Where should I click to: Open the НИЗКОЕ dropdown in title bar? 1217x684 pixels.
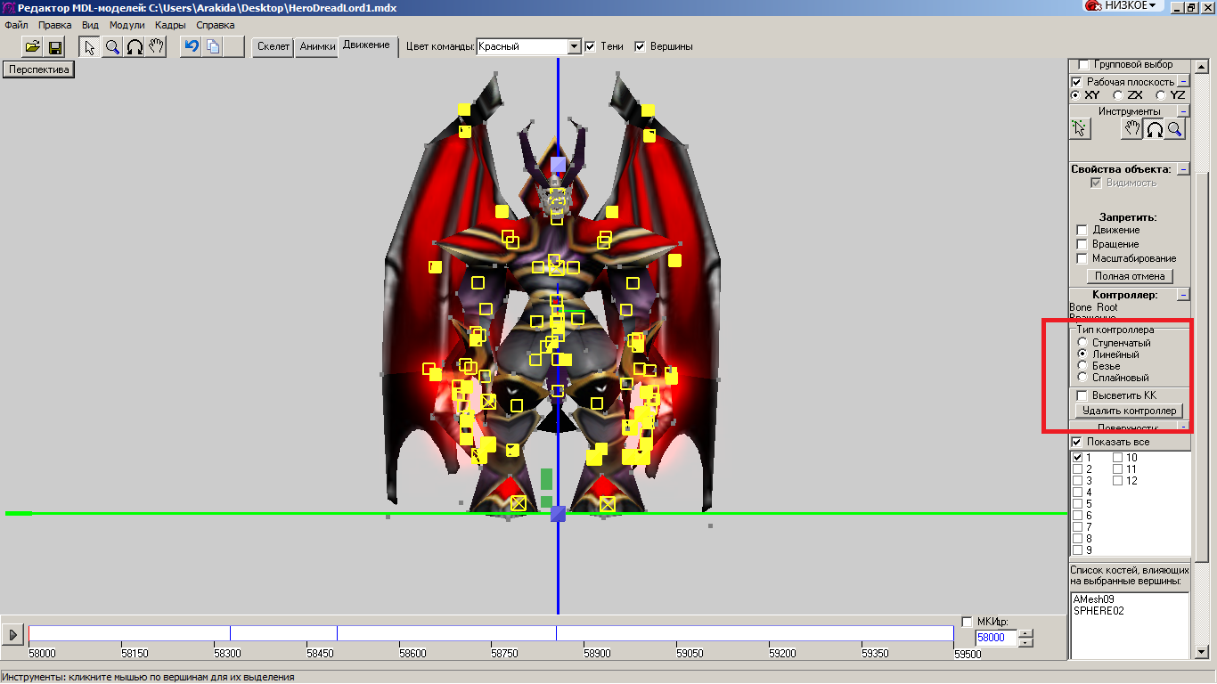[x=1131, y=6]
